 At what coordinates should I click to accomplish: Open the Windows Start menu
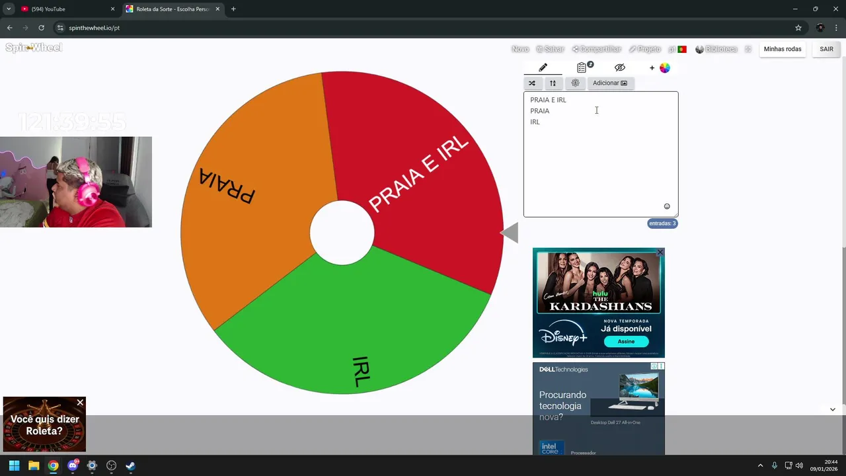coord(14,465)
